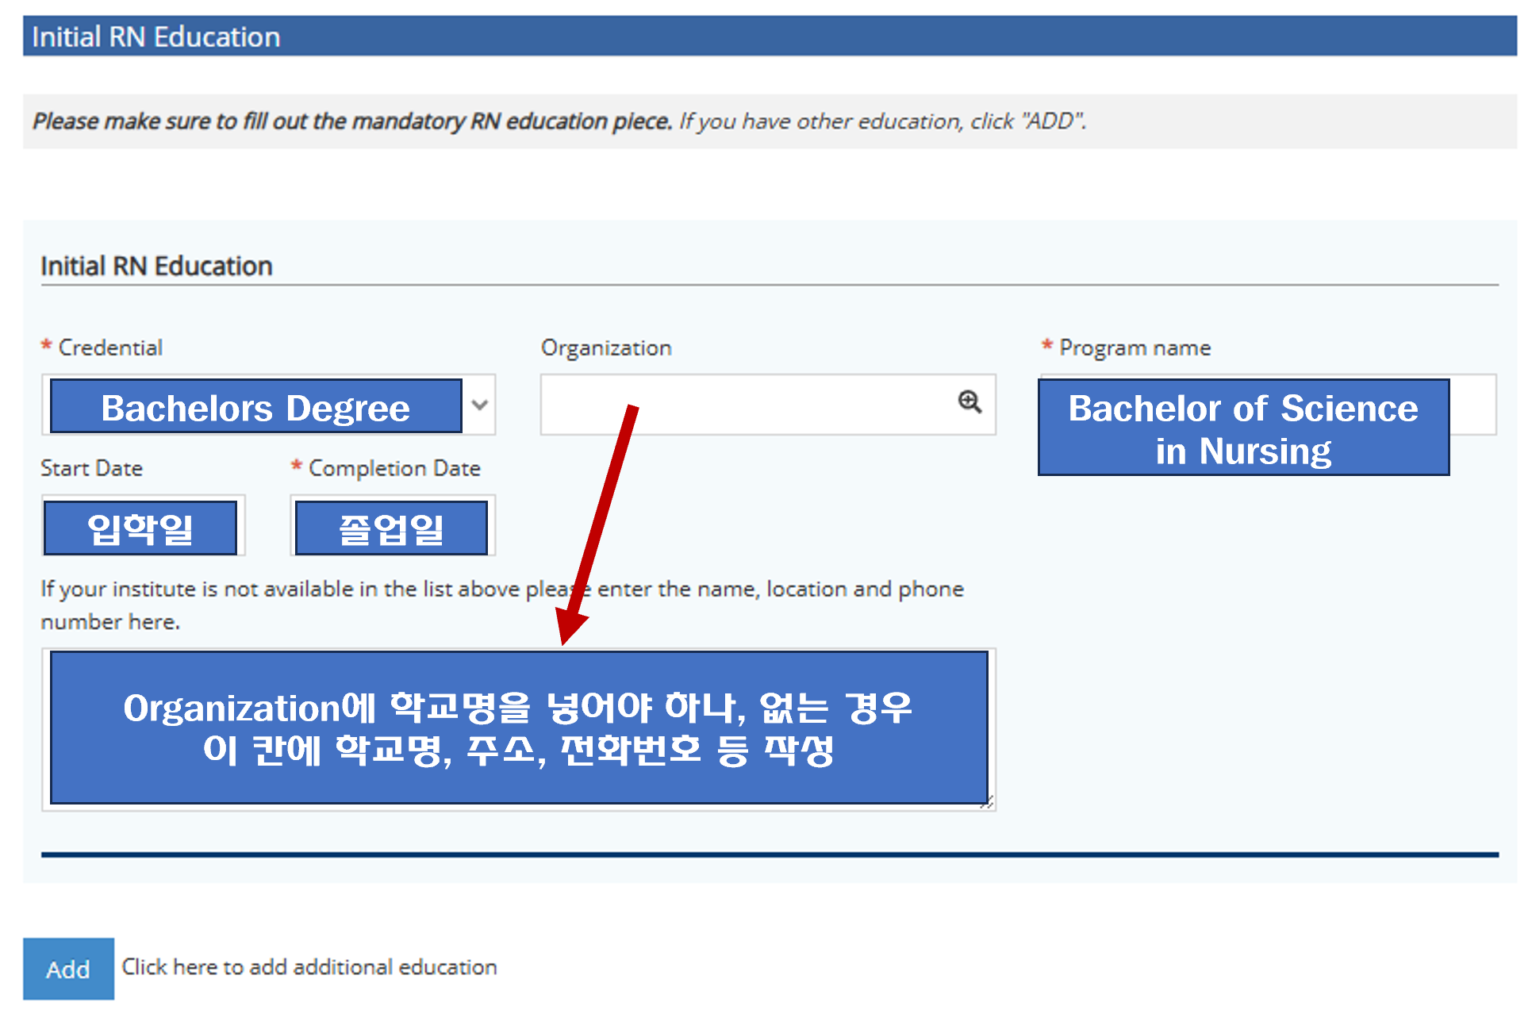Click the Completion Date label
The width and height of the screenshot is (1532, 1033).
pos(394,468)
